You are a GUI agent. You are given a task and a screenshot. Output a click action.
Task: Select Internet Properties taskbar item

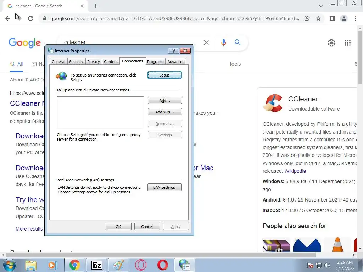pos(184,265)
